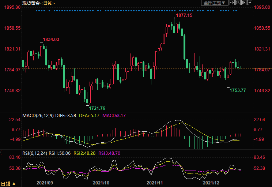Click the price range measurement icon
Image resolution: width=272 pixels, height=187 pixels.
238,3
